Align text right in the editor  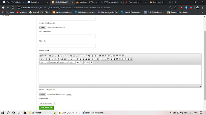(x=86, y=59)
